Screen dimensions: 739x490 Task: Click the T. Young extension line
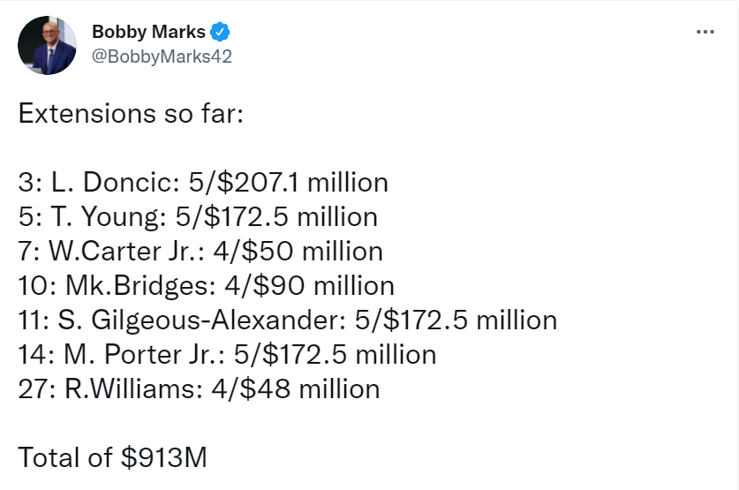pyautogui.click(x=197, y=217)
